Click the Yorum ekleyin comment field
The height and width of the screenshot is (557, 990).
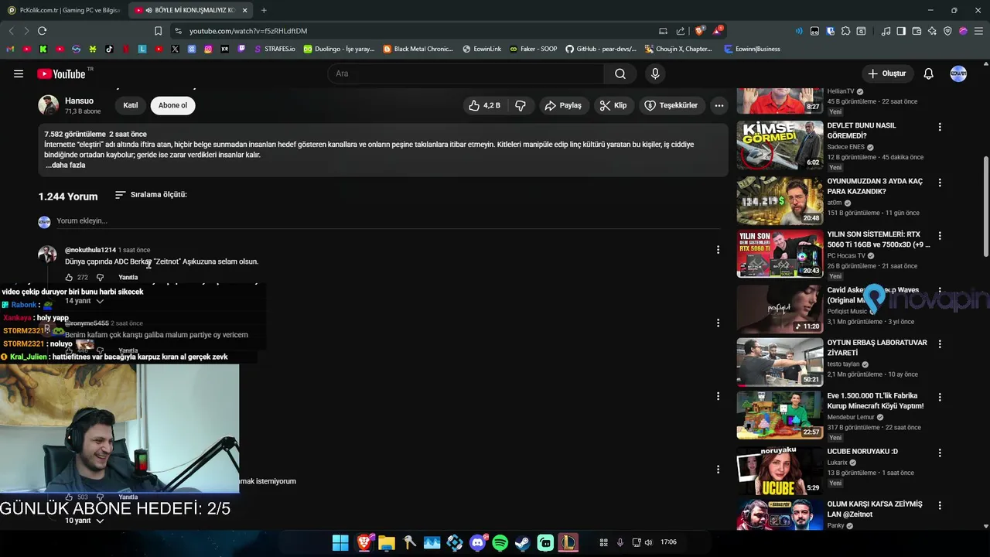click(389, 221)
